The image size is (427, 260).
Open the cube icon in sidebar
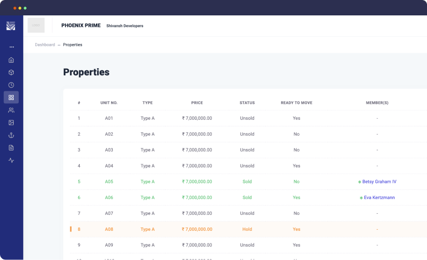coord(11,73)
